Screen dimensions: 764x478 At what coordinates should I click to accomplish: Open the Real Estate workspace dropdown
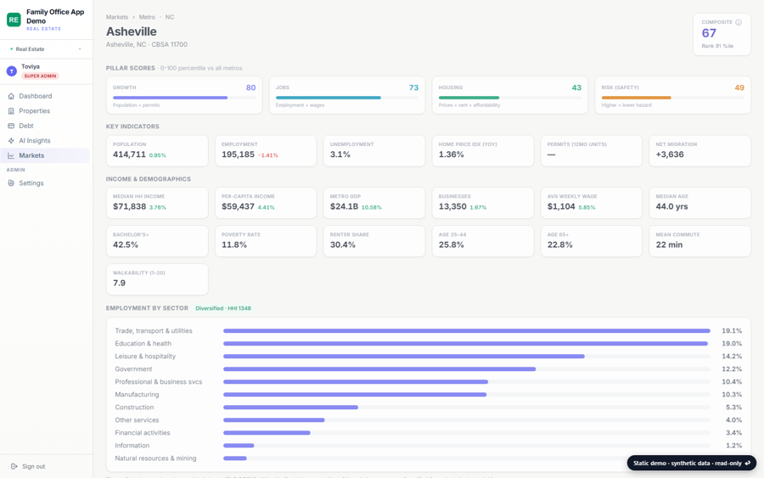(47, 49)
